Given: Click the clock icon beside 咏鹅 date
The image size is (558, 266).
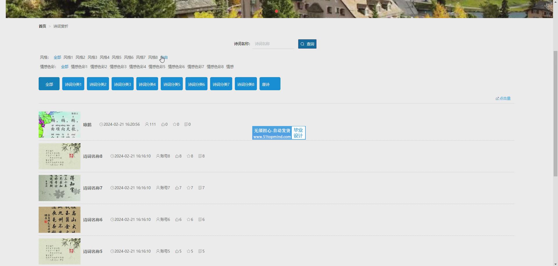Looking at the screenshot, I should pyautogui.click(x=101, y=124).
